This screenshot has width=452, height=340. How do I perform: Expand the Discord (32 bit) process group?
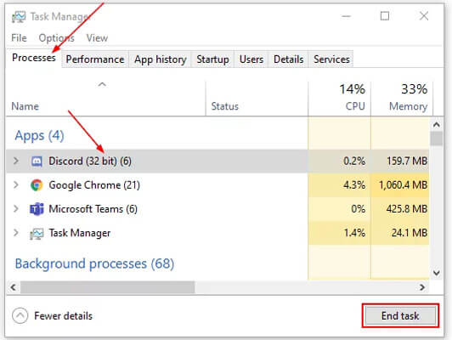coord(16,161)
